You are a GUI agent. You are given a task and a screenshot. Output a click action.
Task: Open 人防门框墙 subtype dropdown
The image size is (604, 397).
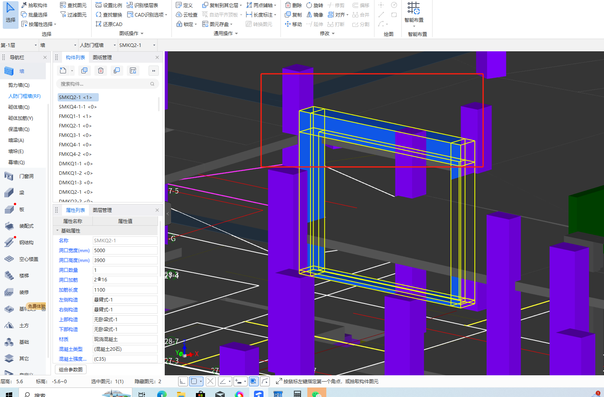98,45
